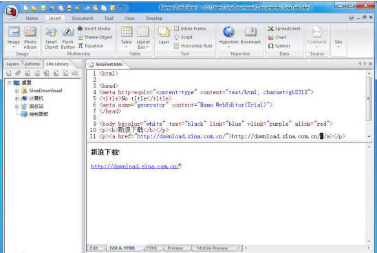The width and height of the screenshot is (377, 253).
Task: Click the help icon beside ribbon tabs
Action: (352, 18)
